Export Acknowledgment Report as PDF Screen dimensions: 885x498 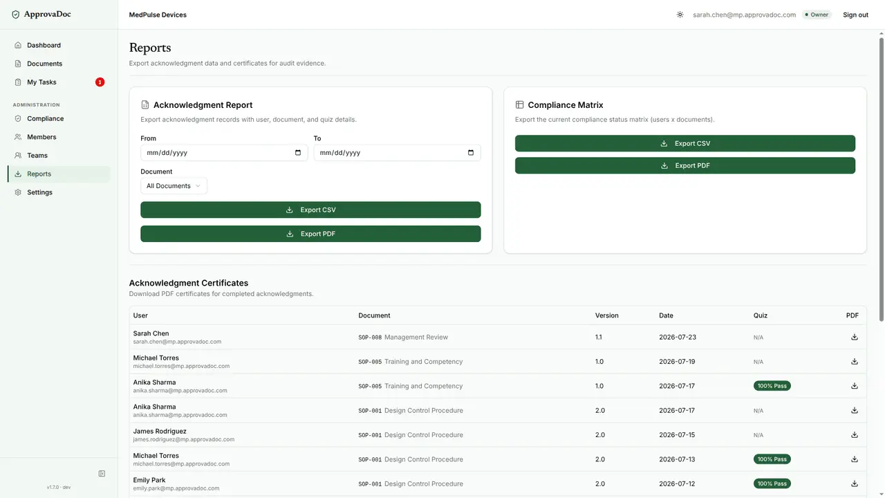(x=310, y=234)
